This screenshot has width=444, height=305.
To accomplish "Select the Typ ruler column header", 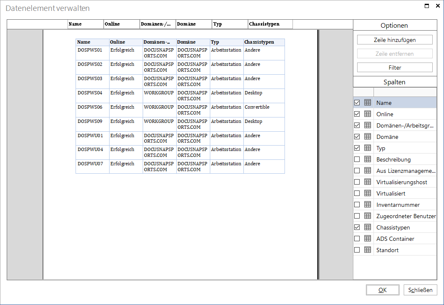I will click(x=230, y=24).
